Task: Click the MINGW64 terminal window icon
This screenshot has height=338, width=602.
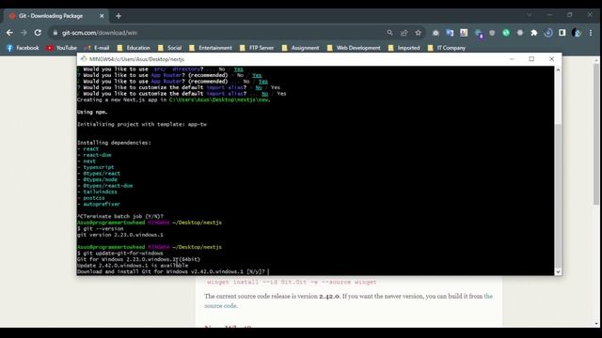Action: coord(84,59)
